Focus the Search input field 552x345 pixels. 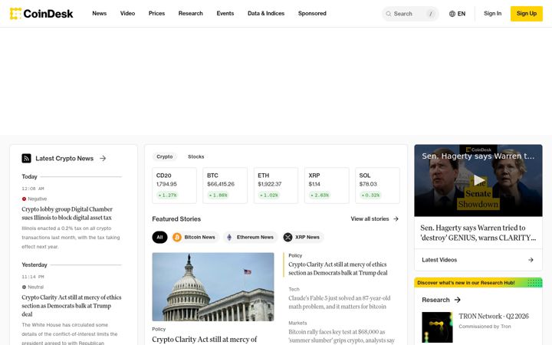(410, 14)
